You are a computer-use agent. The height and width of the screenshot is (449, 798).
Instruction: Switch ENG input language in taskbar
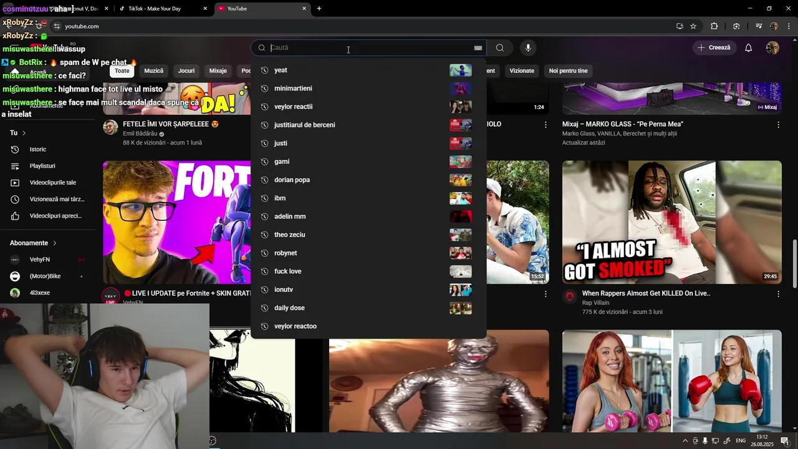(x=741, y=441)
